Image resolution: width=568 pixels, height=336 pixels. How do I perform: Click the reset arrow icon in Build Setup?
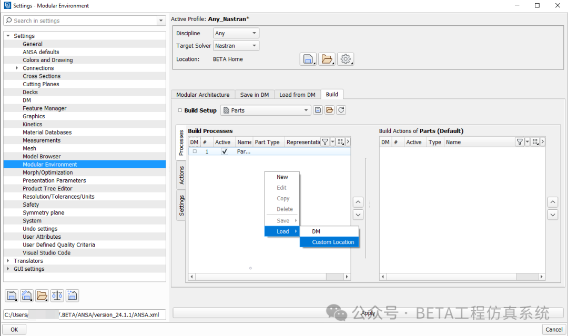point(341,110)
